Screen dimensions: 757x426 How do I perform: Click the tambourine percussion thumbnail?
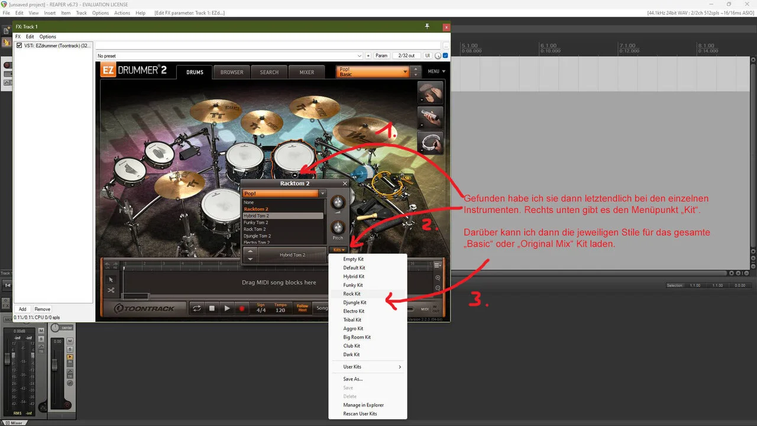coord(430,143)
